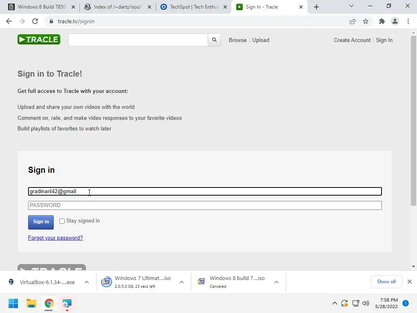Image resolution: width=417 pixels, height=313 pixels.
Task: Select the Sign In - Tracle tab
Action: (269, 7)
